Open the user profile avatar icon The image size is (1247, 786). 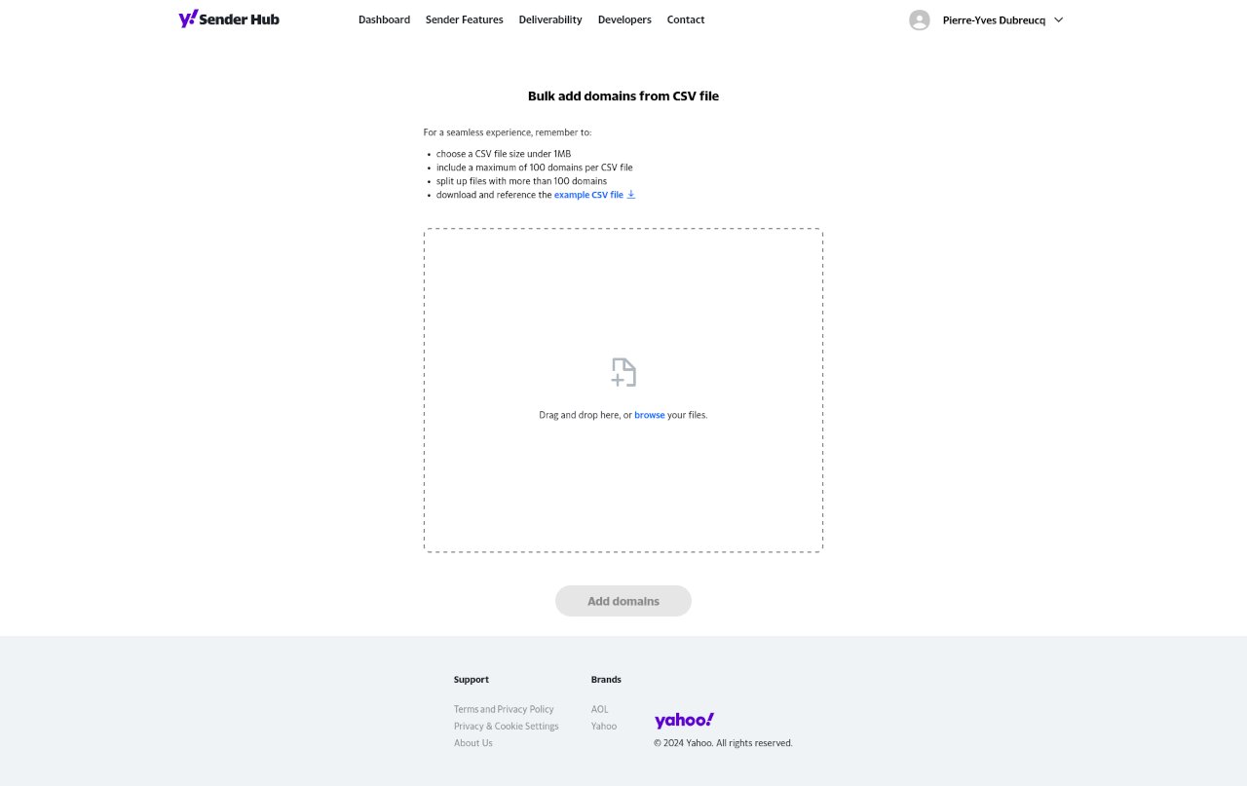tap(919, 19)
